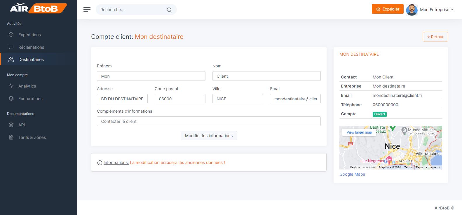Open the View larger map link

coord(359,132)
